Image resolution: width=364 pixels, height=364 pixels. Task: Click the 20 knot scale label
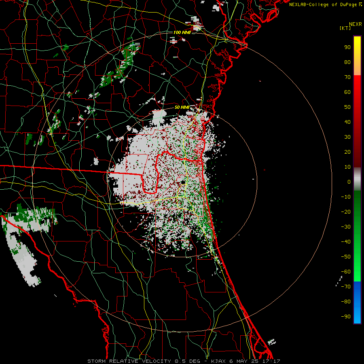pyautogui.click(x=347, y=152)
